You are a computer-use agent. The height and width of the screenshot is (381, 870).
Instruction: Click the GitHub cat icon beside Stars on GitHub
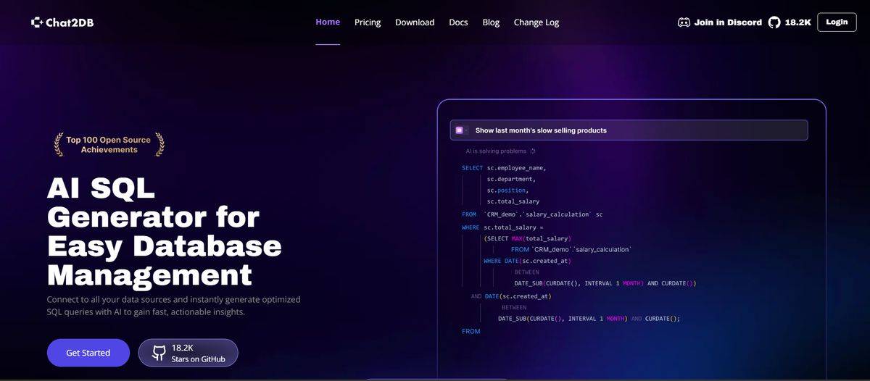pos(159,353)
